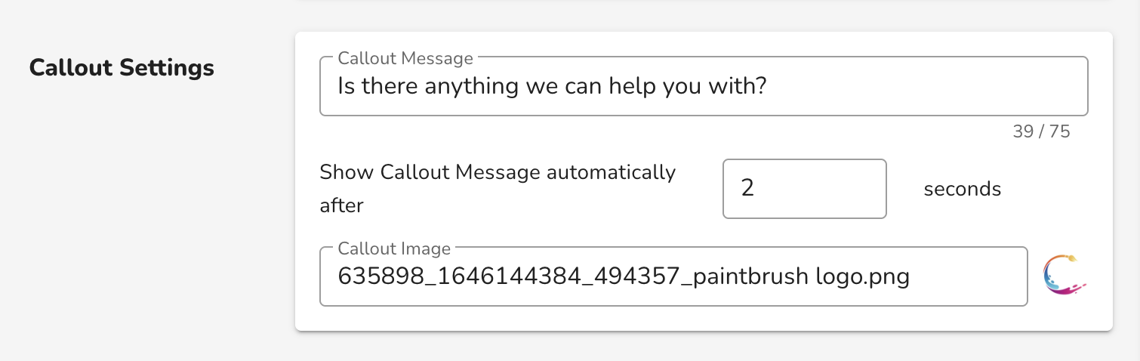1140x361 pixels.
Task: Click the paintbrush logo preview image
Action: pyautogui.click(x=1064, y=275)
